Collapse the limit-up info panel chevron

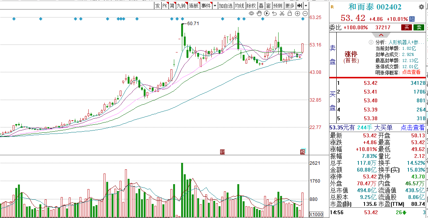(381, 35)
